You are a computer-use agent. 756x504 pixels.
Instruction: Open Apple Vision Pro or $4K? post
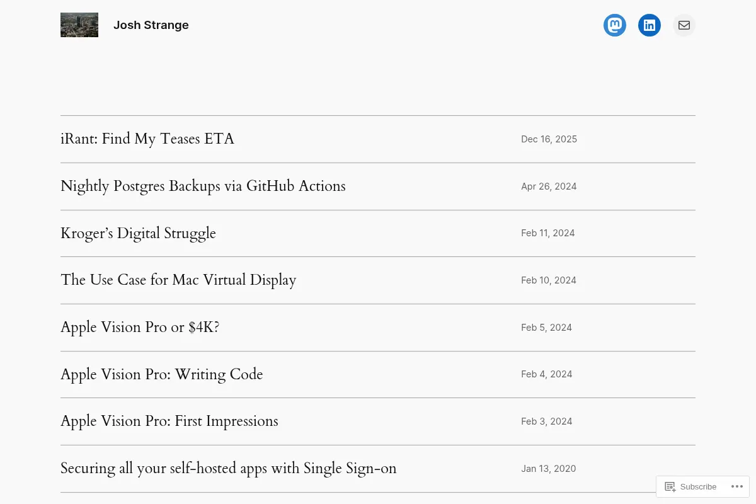pos(140,328)
